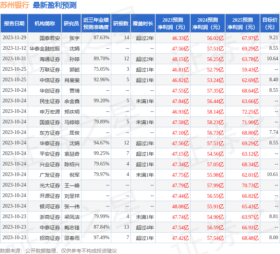
Task: Click the date 2023-10-31
Action: 14,58
